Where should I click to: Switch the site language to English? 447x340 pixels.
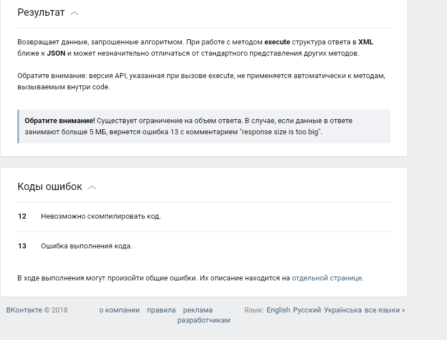point(278,310)
